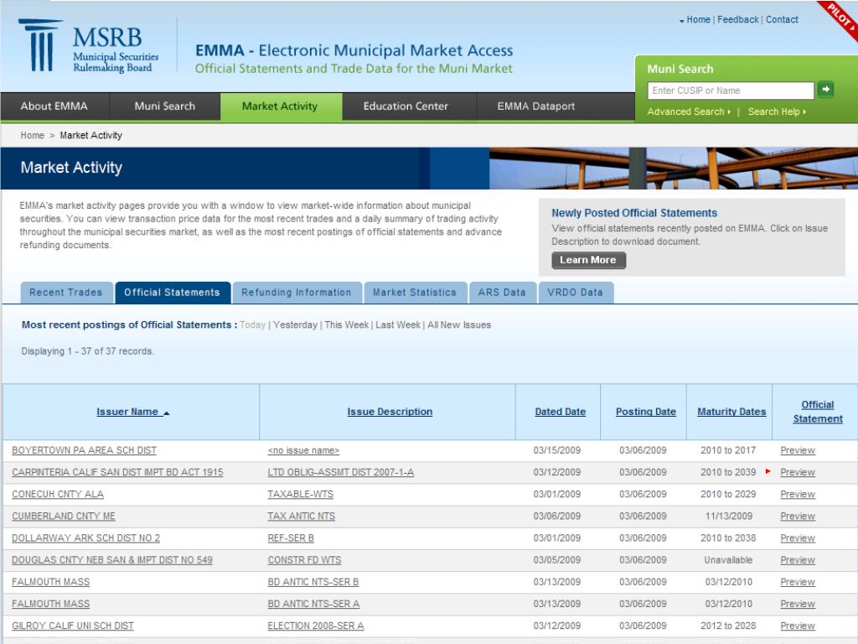Preview Boyertown PA official statement
The height and width of the screenshot is (644, 858).
point(797,450)
